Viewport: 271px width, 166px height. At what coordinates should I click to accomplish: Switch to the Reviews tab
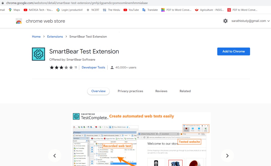coord(161,91)
